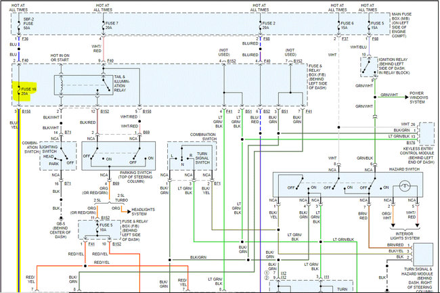Click the TURN SIGNAL SWITCH label
The image size is (440, 293).
[x=202, y=158]
